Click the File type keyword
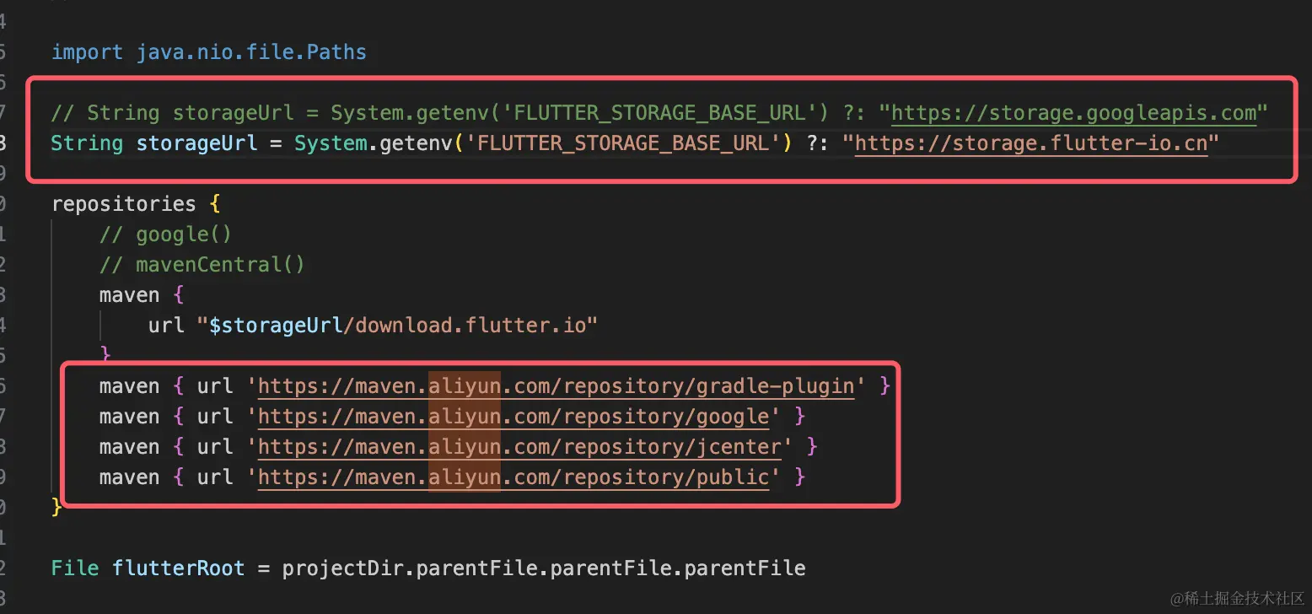Screen dimensions: 1312x614 (x=75, y=568)
